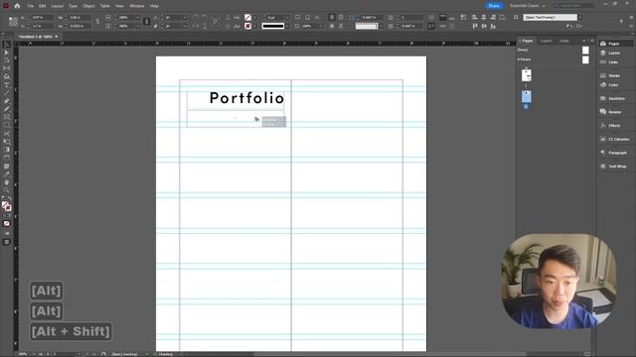Select the Rectangle tool
The image size is (636, 357).
(7, 126)
